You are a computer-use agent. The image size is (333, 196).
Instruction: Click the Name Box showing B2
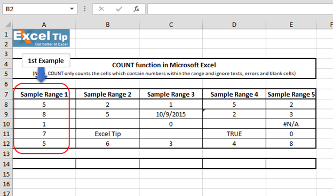tap(39, 9)
